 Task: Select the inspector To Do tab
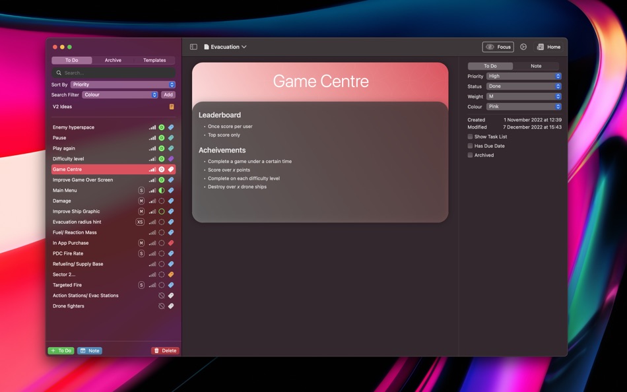[490, 66]
